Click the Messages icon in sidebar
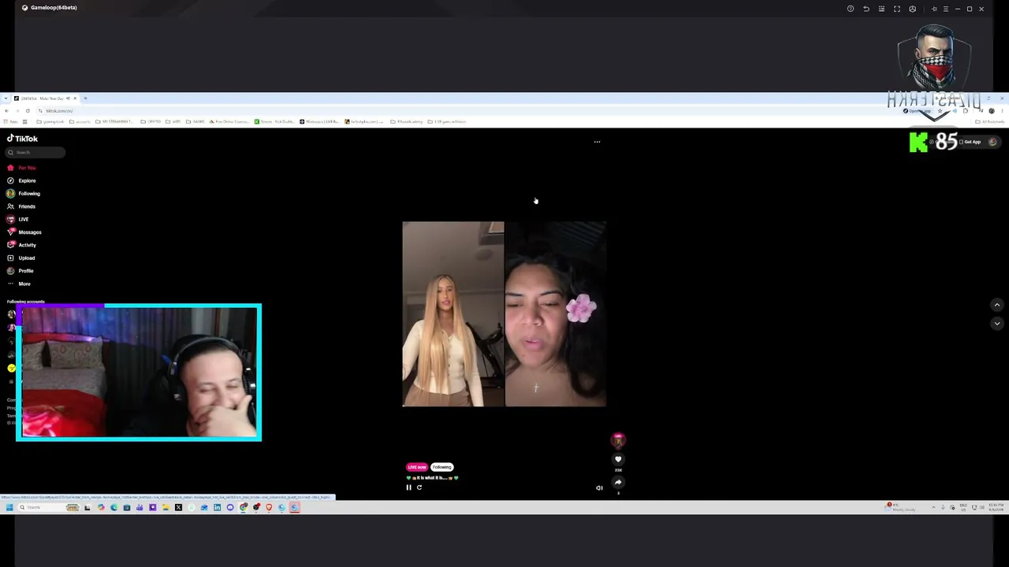Screen dimensions: 1009x567 point(10,232)
